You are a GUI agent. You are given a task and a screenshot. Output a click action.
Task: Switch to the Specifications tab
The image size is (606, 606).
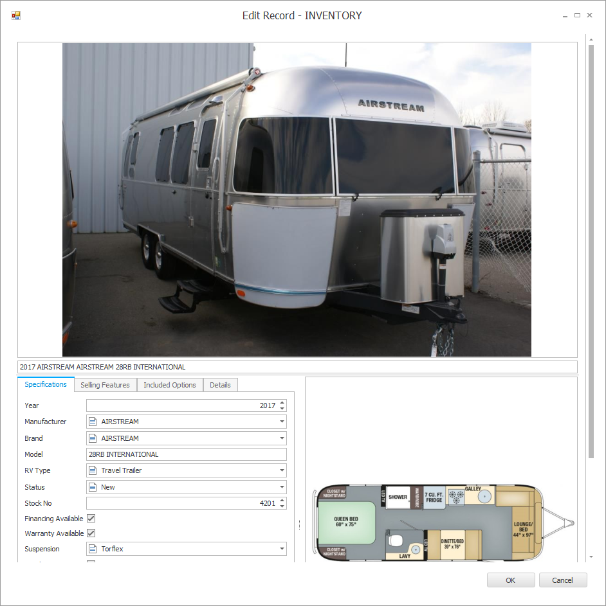point(46,384)
